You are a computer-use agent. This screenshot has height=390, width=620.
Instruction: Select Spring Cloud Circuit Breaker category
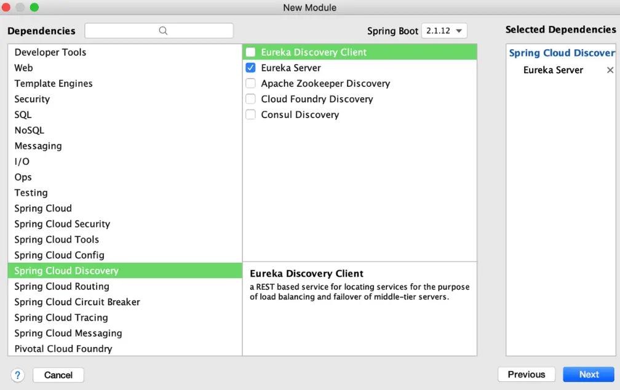tap(125, 302)
